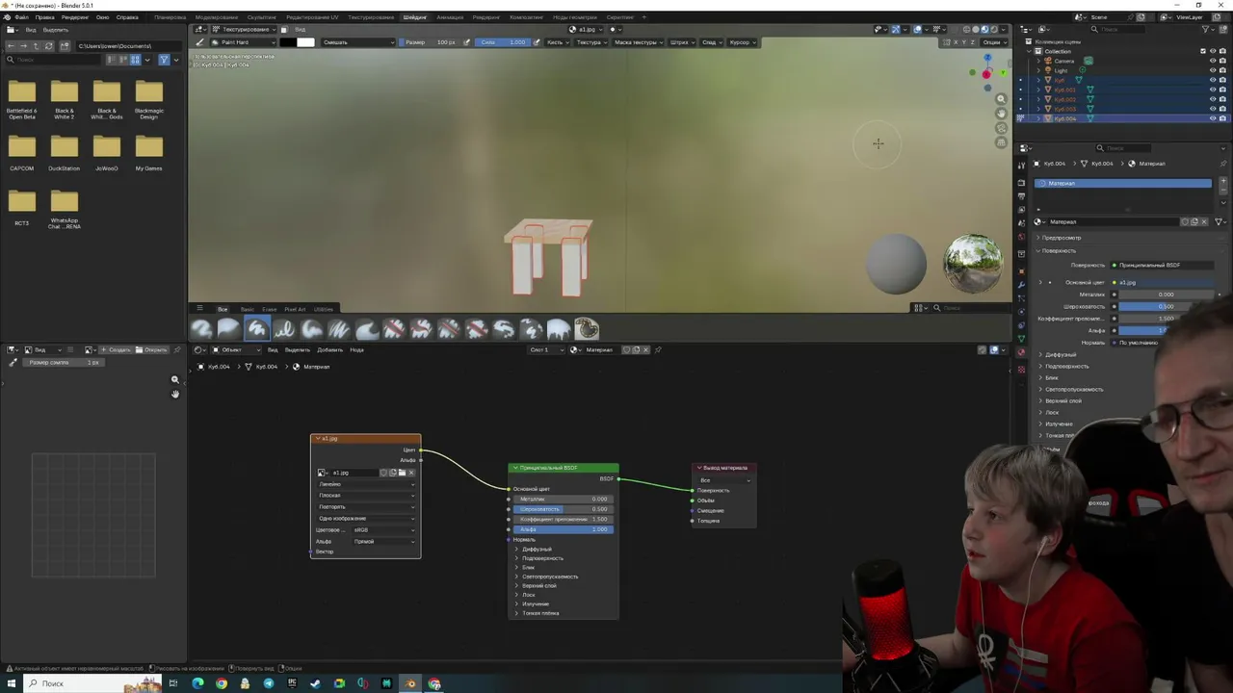
Task: Toggle visibility eye of Куб.004
Action: tap(1213, 118)
